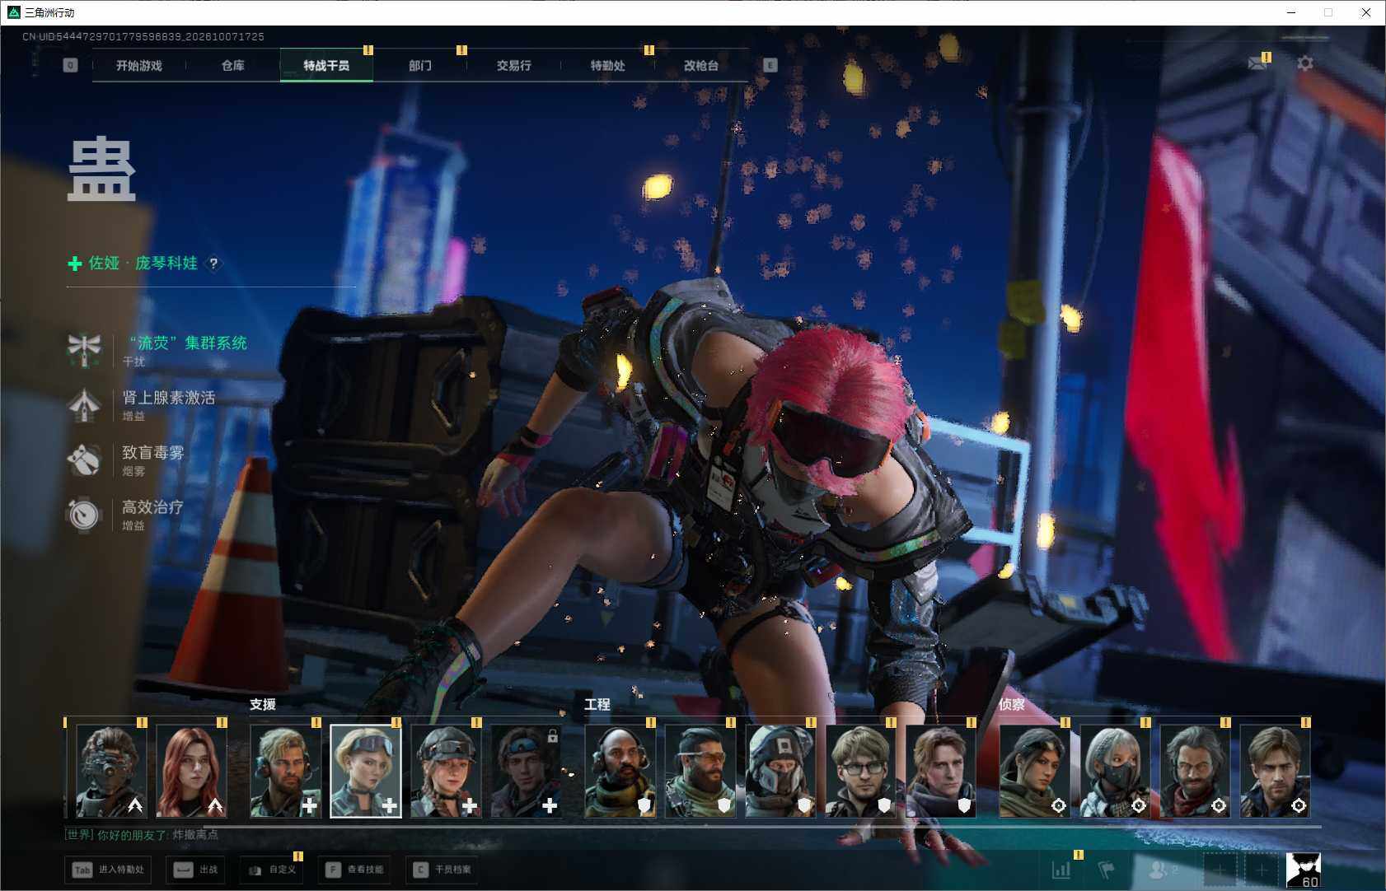Click the 出战 button
Screen dimensions: 1386x891
click(195, 870)
